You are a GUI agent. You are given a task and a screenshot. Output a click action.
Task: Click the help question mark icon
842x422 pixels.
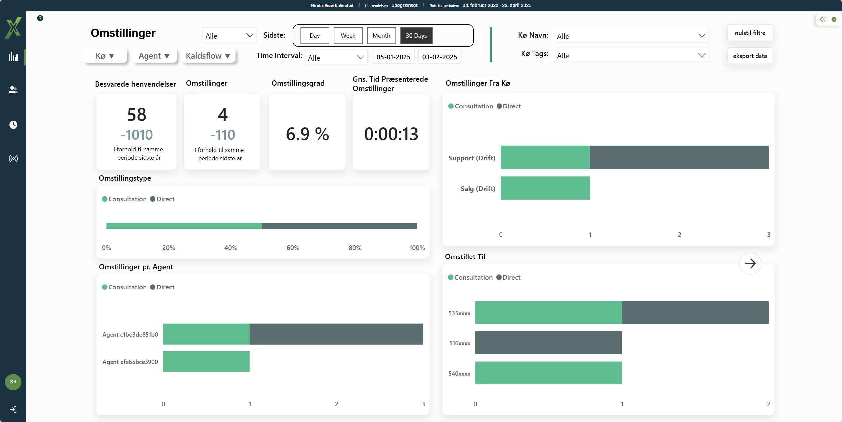point(40,18)
